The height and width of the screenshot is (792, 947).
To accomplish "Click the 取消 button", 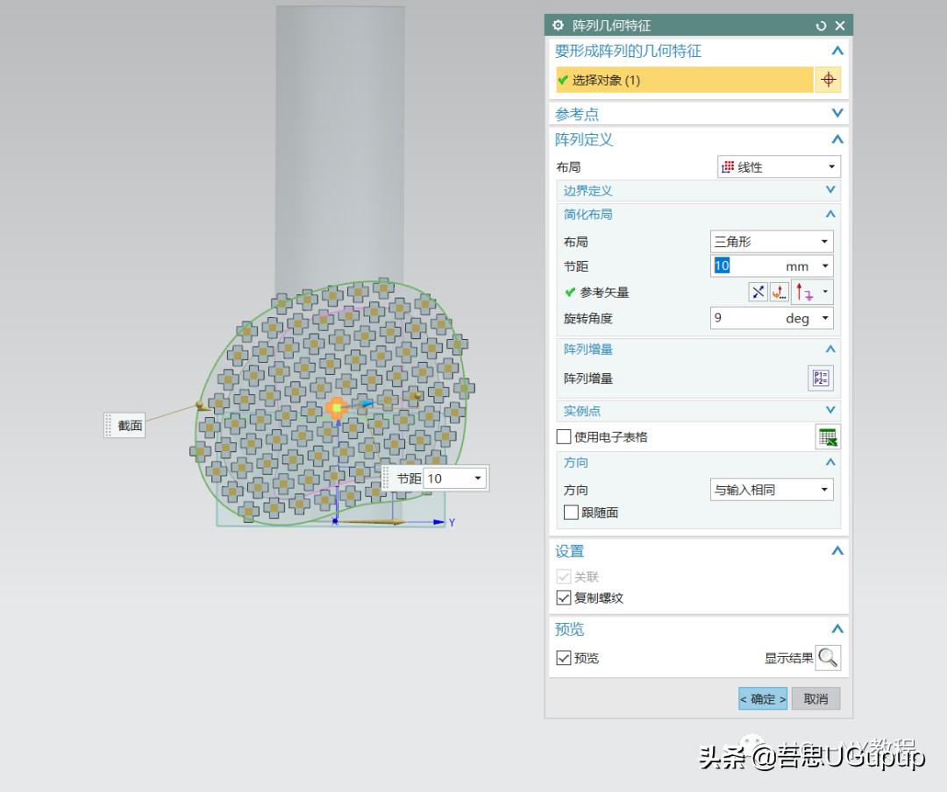I will tap(815, 698).
